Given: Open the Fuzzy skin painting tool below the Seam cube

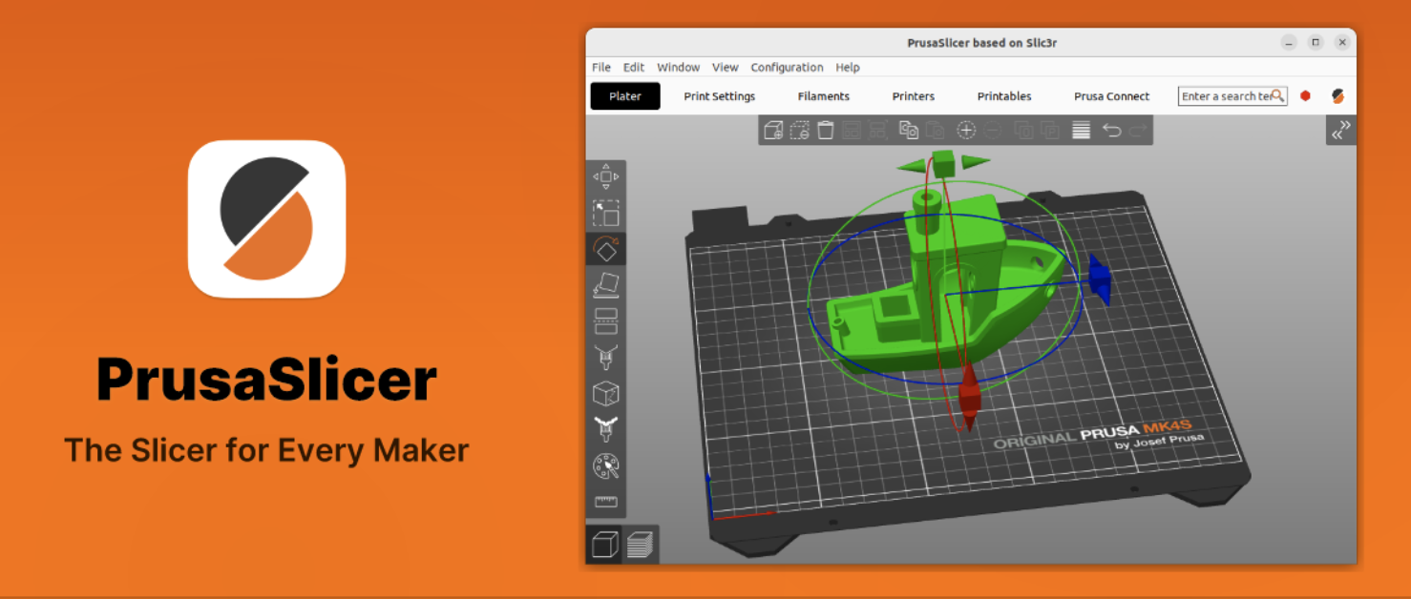Looking at the screenshot, I should pyautogui.click(x=606, y=429).
